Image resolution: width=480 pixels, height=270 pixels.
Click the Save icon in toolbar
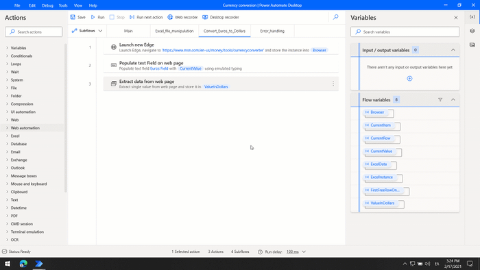pos(73,17)
